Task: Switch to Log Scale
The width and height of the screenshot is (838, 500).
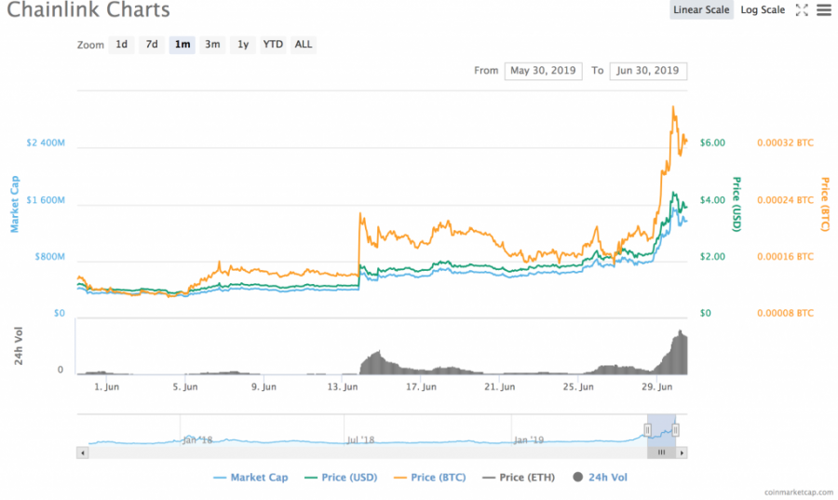Action: [x=763, y=9]
